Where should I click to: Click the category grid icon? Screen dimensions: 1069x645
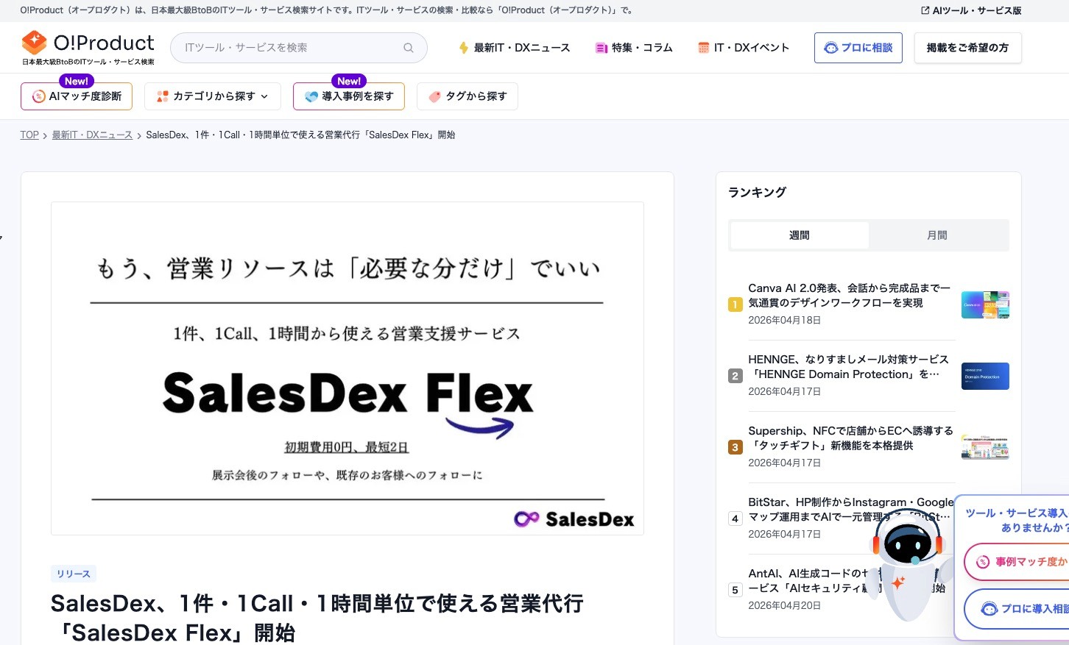pyautogui.click(x=163, y=96)
